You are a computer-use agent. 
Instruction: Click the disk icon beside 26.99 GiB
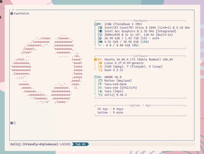pyautogui.click(x=100, y=38)
